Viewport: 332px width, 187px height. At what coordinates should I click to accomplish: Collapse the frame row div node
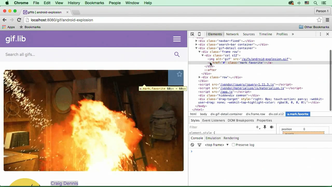199,52
